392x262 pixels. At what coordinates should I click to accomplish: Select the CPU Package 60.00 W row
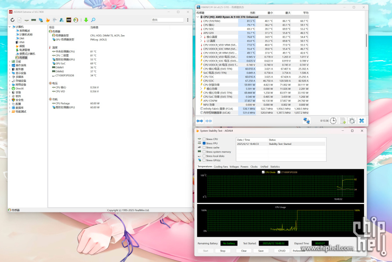(120, 104)
